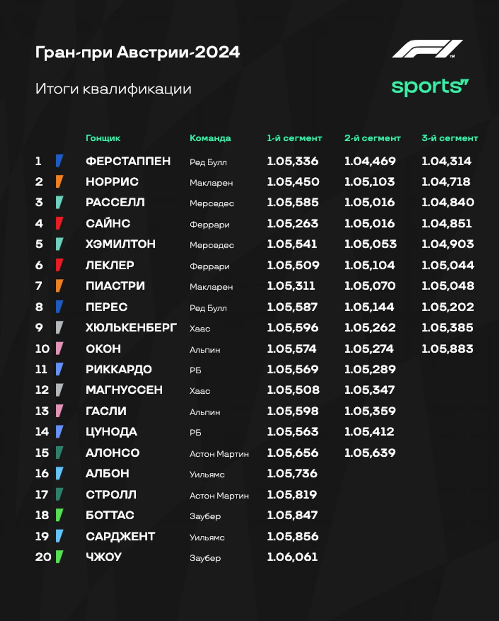
Task: Click the pink Alpine flag beside ОКОН
Action: click(x=59, y=348)
